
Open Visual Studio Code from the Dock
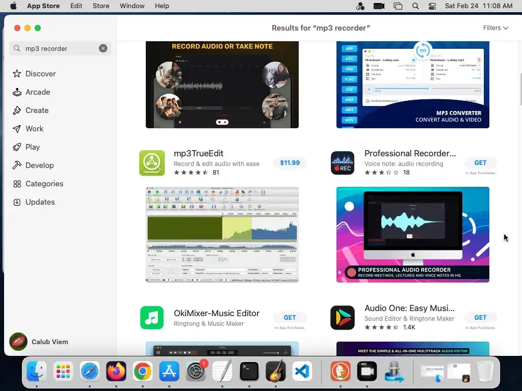(302, 371)
